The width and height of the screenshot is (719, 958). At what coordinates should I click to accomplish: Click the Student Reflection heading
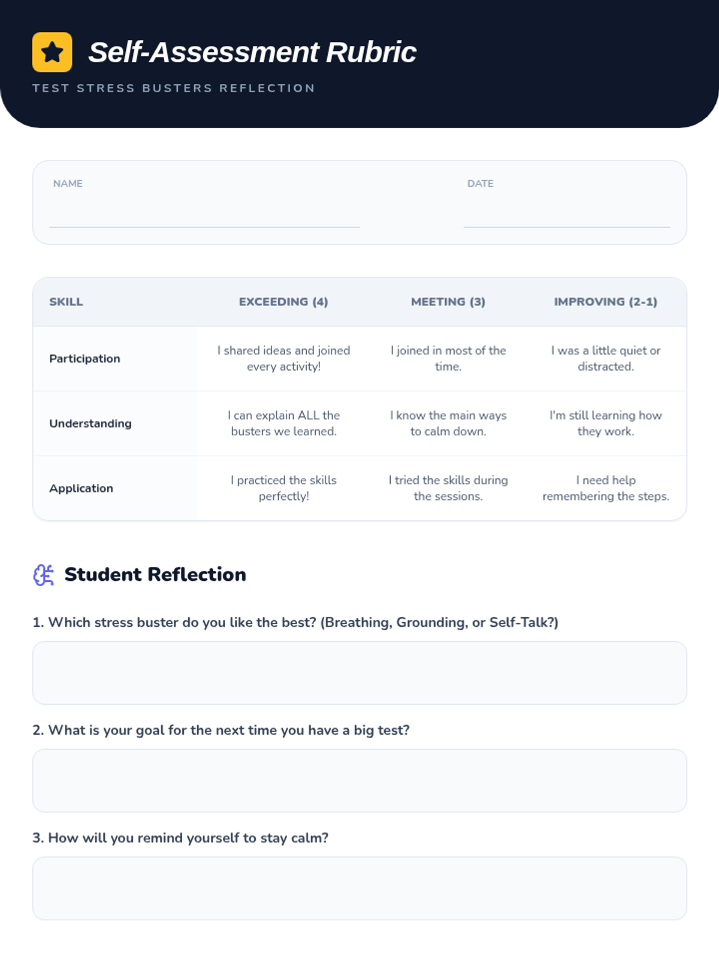click(155, 575)
